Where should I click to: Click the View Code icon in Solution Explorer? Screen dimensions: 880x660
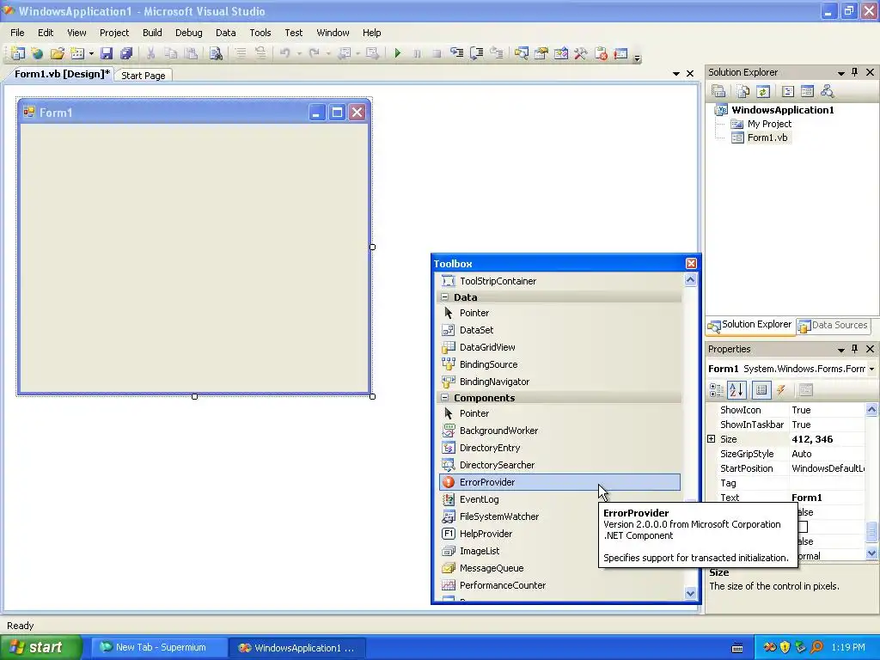[x=788, y=91]
